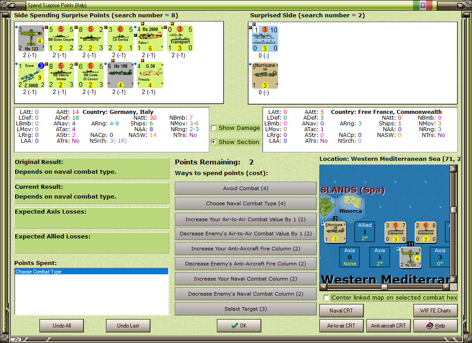472x343 pixels.
Task: Select the BB Conte Di Cavour counter
Action: [x=90, y=75]
